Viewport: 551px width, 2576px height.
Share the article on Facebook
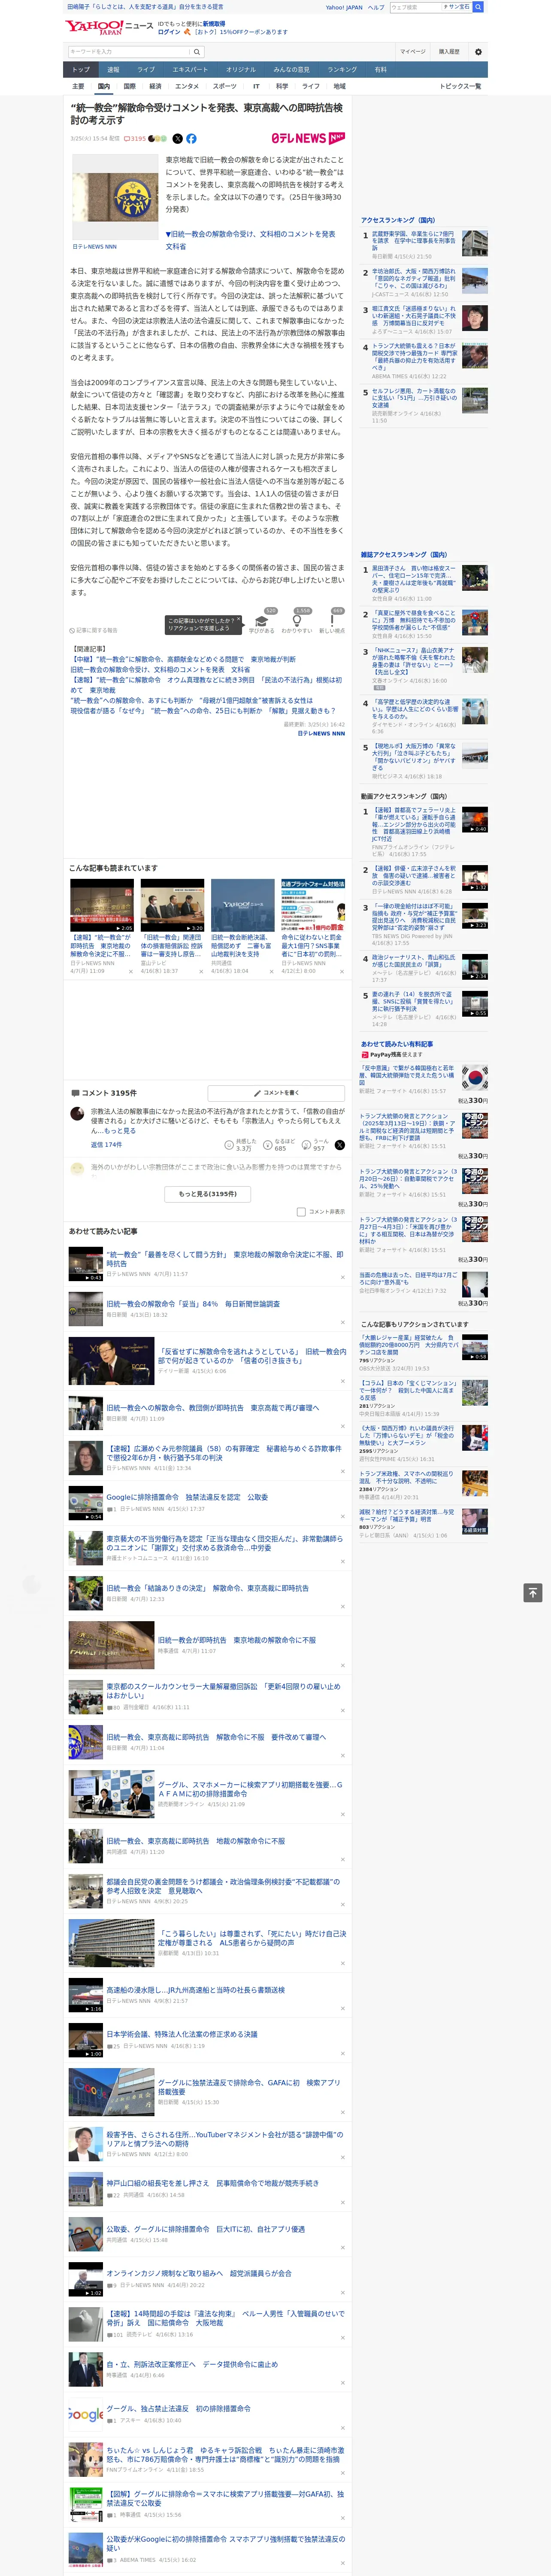click(191, 139)
